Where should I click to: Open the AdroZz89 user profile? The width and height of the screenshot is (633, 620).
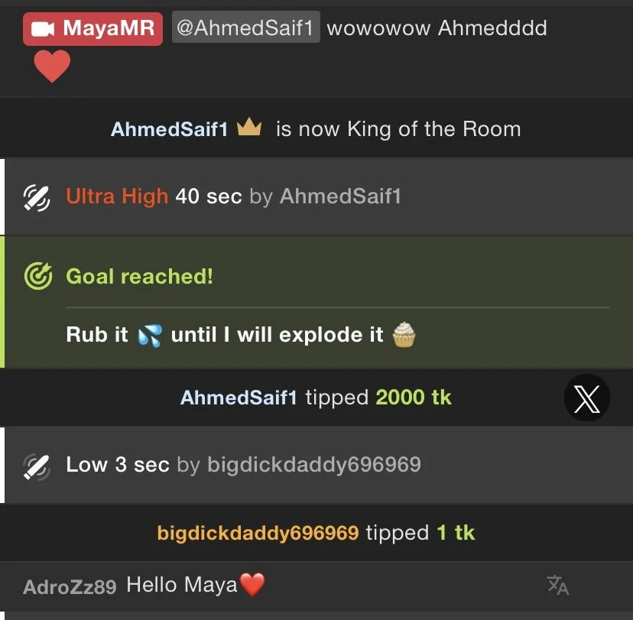coord(70,587)
